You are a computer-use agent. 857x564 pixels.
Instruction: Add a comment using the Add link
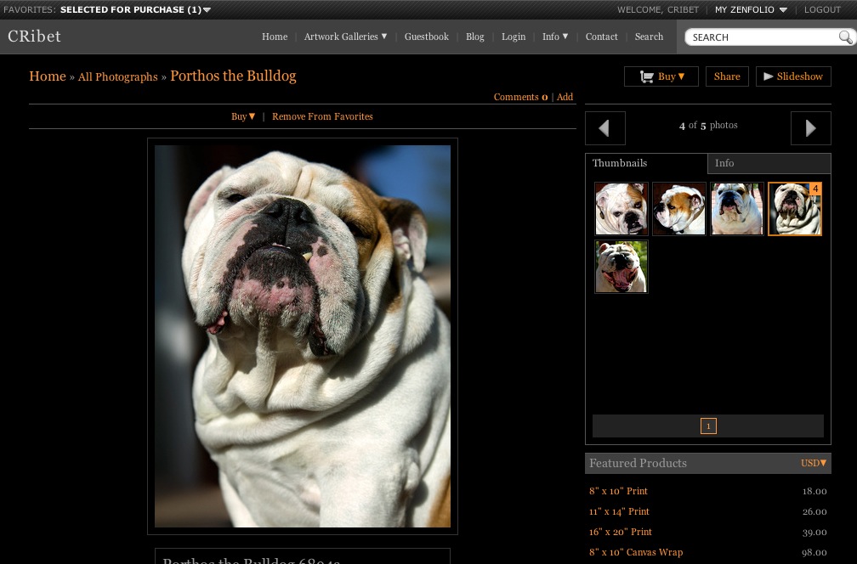(565, 97)
